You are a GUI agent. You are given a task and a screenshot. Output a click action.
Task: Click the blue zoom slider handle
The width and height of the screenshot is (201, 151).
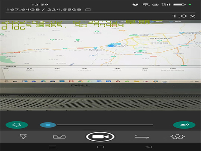pyautogui.click(x=48, y=125)
